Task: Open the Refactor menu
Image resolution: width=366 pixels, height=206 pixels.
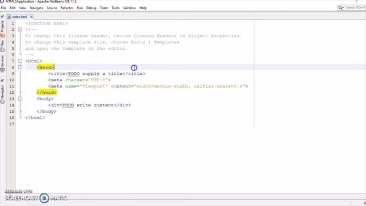Action: pyautogui.click(x=67, y=8)
